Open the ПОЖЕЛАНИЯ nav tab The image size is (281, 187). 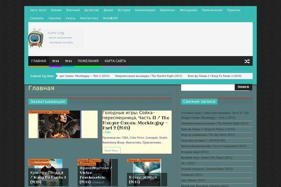pos(88,61)
